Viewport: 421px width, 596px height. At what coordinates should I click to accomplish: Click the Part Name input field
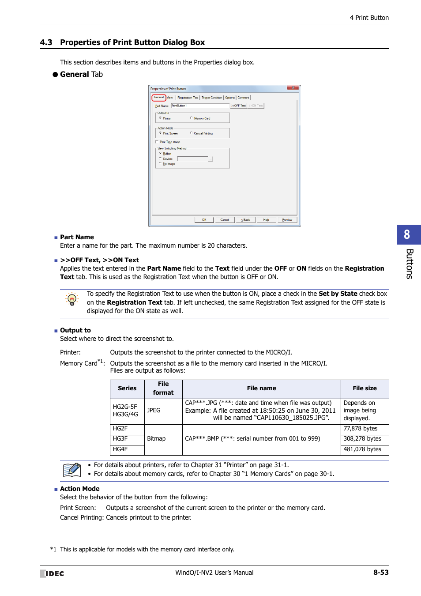(200, 106)
